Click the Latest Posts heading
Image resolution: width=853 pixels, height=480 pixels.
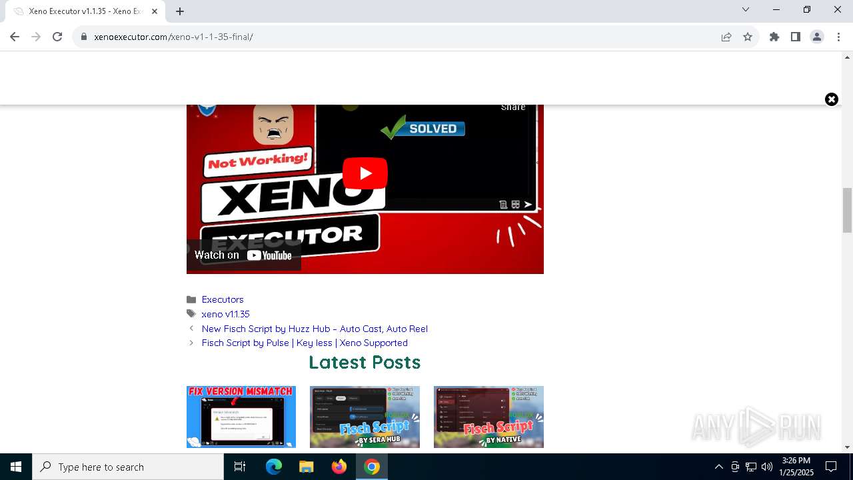(365, 362)
